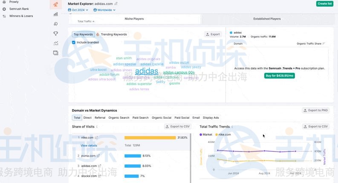Viewport: 338px width, 183px height.
Task: Toggle the Market legend series
Action: coord(206,134)
